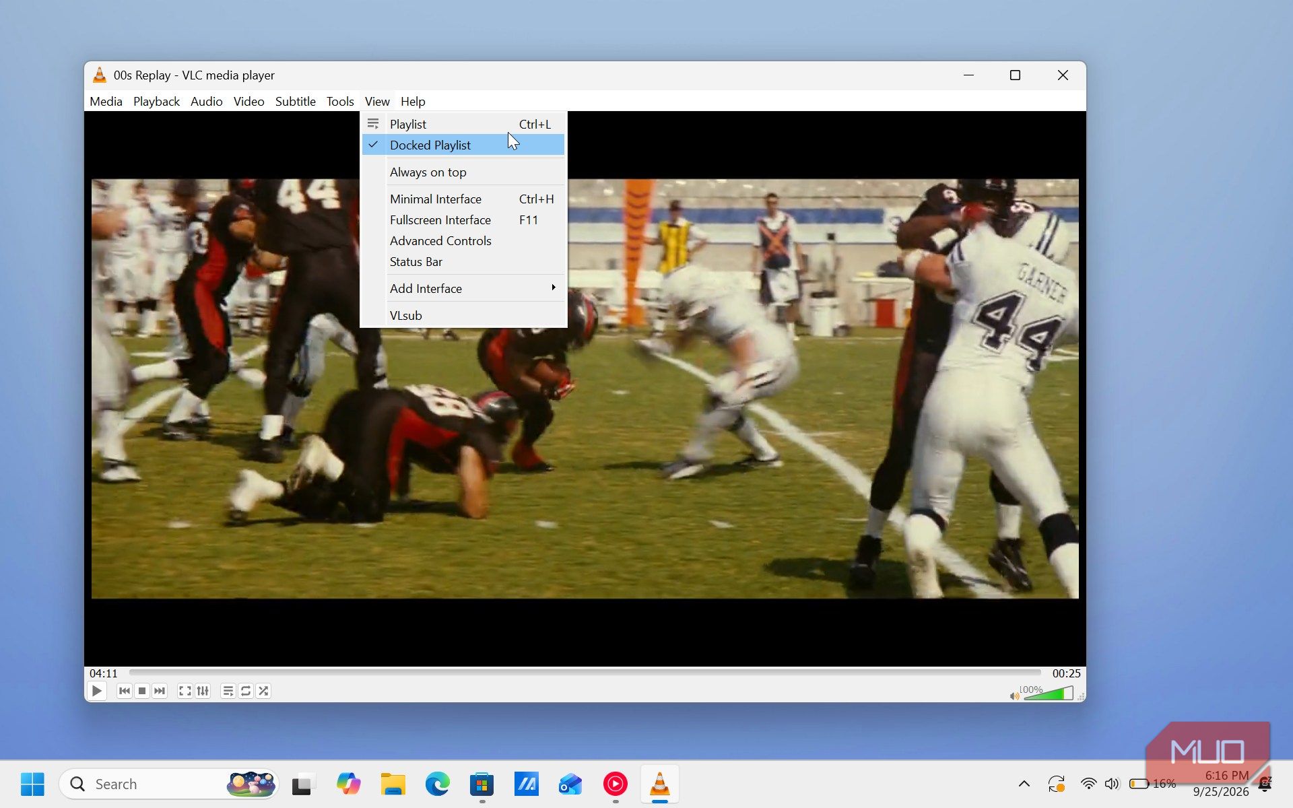Enable Minimal Interface option
Image resolution: width=1293 pixels, height=808 pixels.
pos(463,199)
